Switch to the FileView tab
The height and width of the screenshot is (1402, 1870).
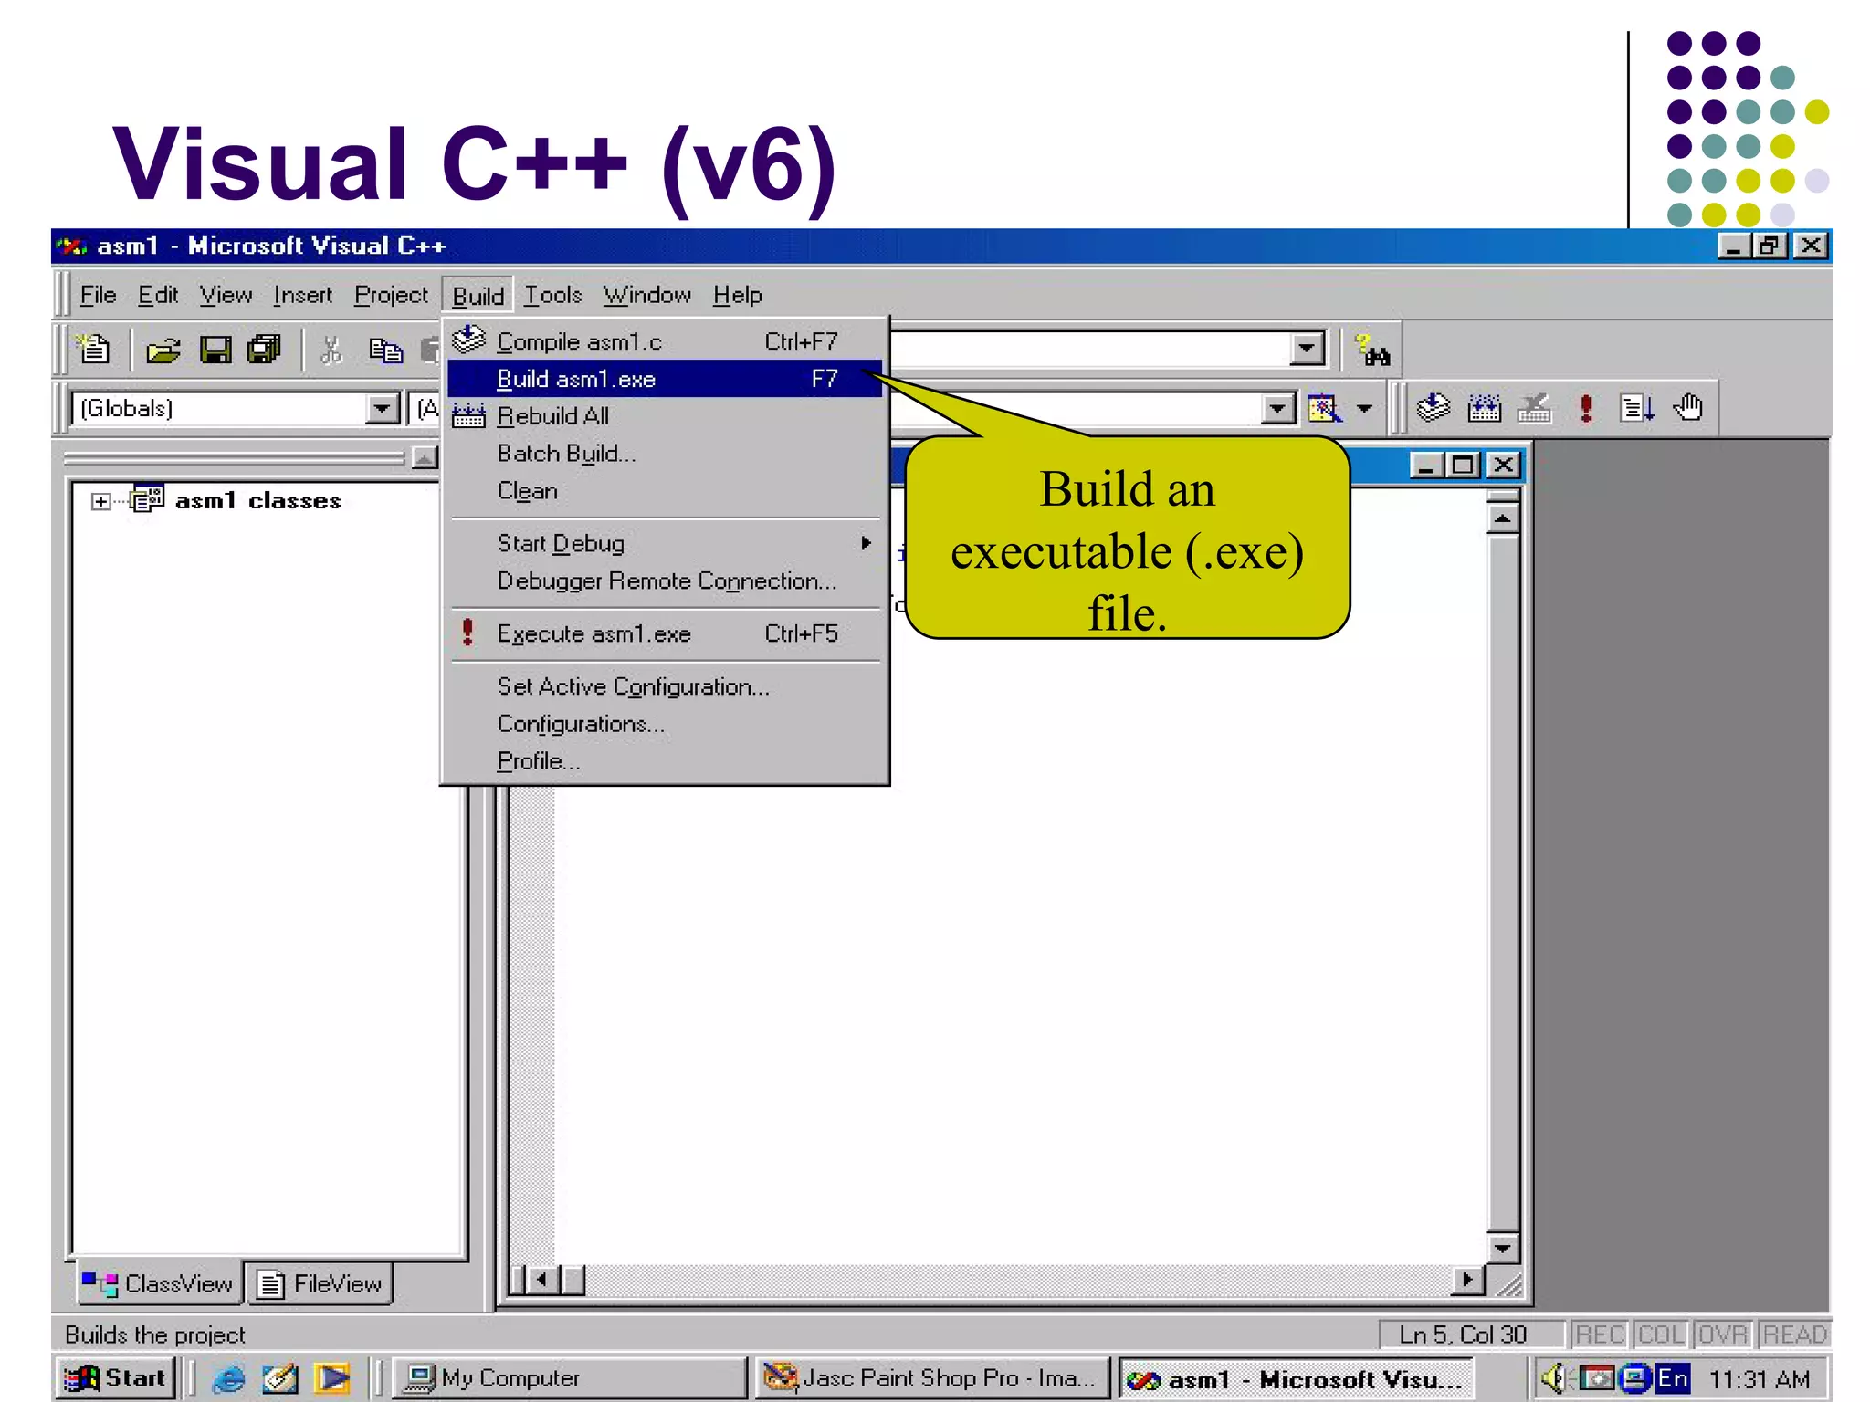pyautogui.click(x=320, y=1283)
